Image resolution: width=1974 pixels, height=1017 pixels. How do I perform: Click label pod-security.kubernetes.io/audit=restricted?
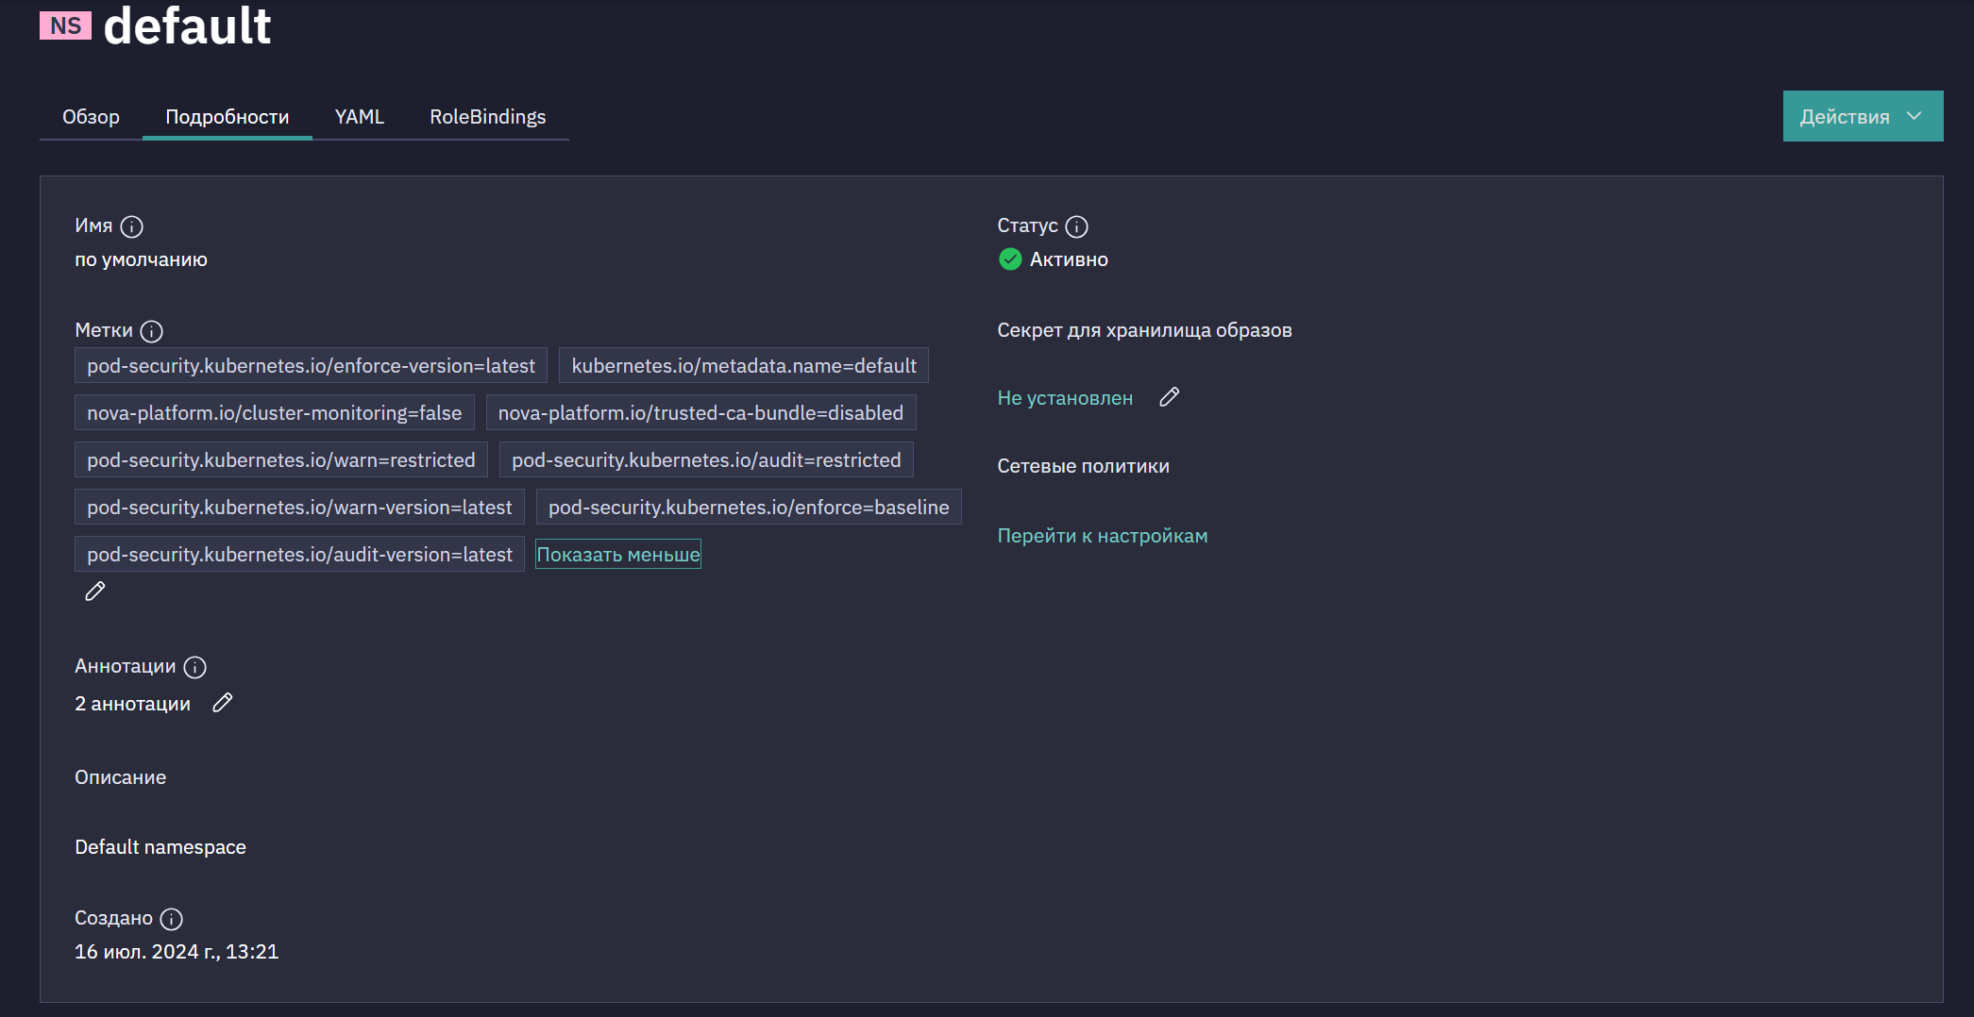click(x=706, y=460)
